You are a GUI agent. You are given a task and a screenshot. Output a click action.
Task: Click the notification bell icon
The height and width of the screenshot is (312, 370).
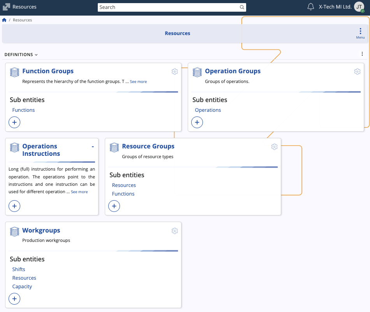pos(310,7)
